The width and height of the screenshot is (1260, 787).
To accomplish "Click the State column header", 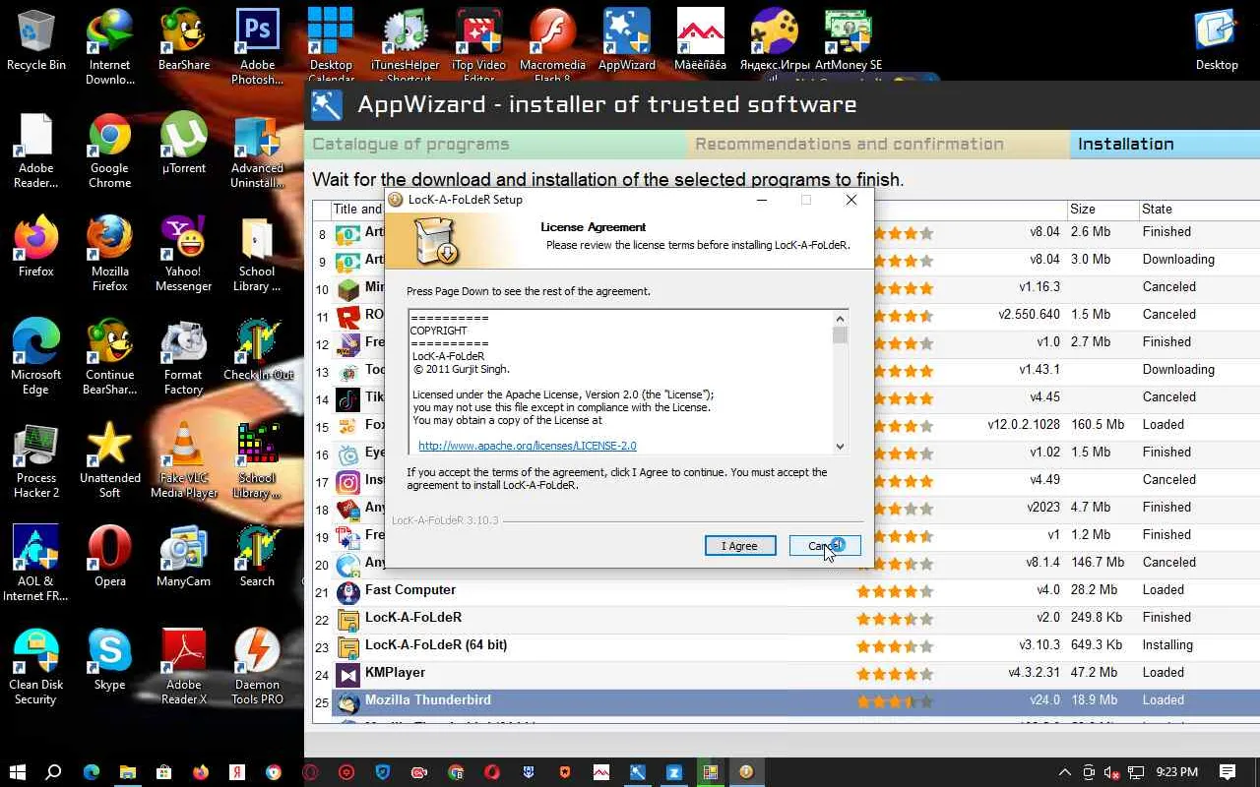I will [x=1199, y=210].
